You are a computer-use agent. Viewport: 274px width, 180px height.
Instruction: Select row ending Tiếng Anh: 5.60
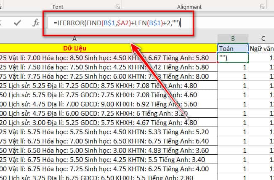click(108, 104)
